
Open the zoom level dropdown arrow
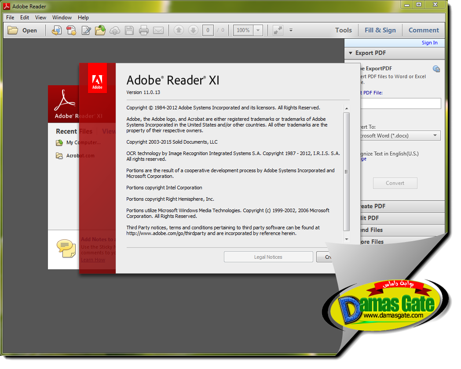pyautogui.click(x=258, y=30)
